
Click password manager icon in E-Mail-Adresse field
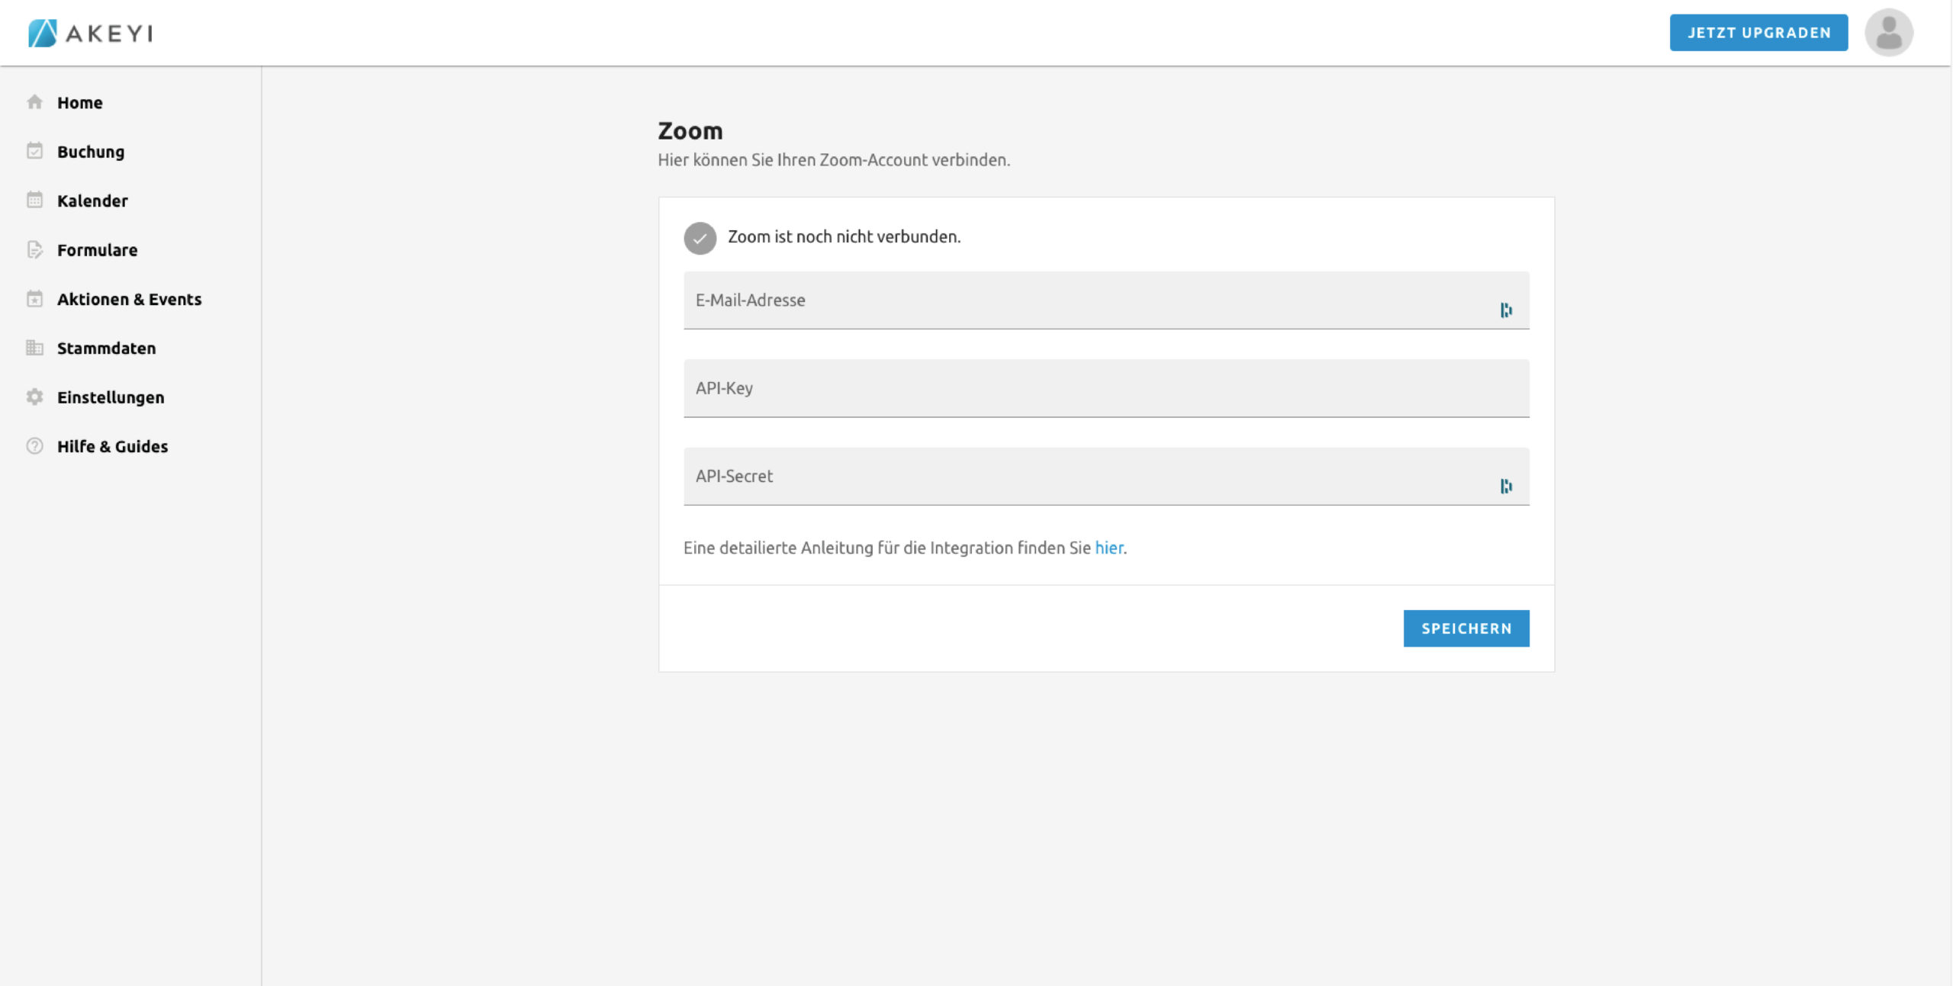coord(1505,310)
